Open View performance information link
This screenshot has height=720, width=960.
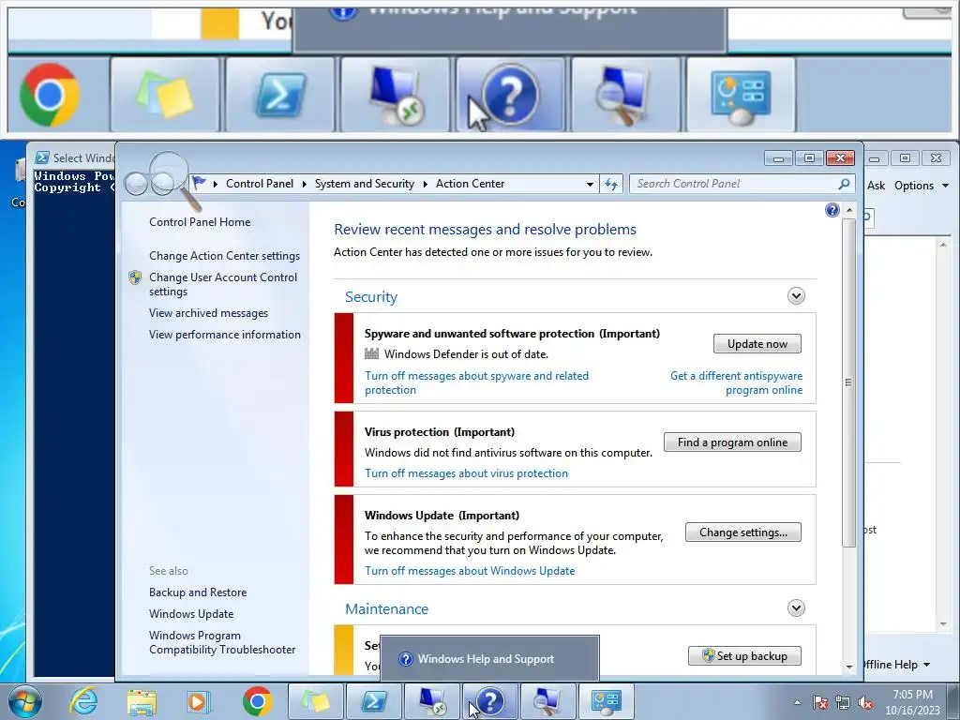point(225,335)
